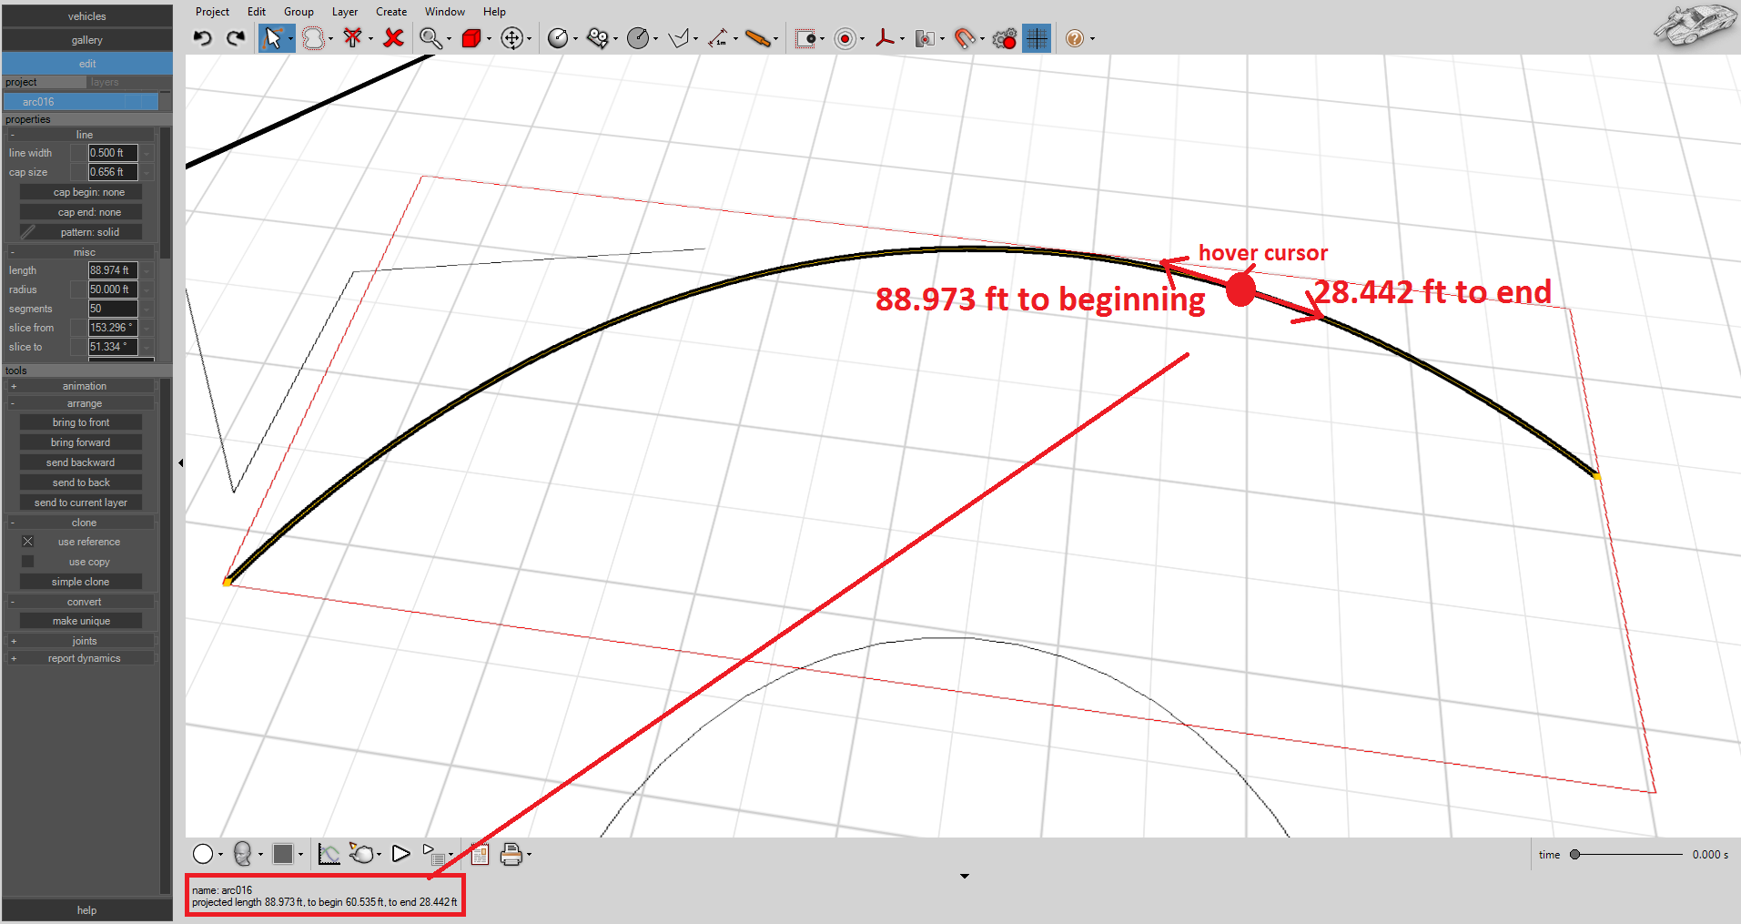Select the polyline drawing tool
1741x924 pixels.
679,38
